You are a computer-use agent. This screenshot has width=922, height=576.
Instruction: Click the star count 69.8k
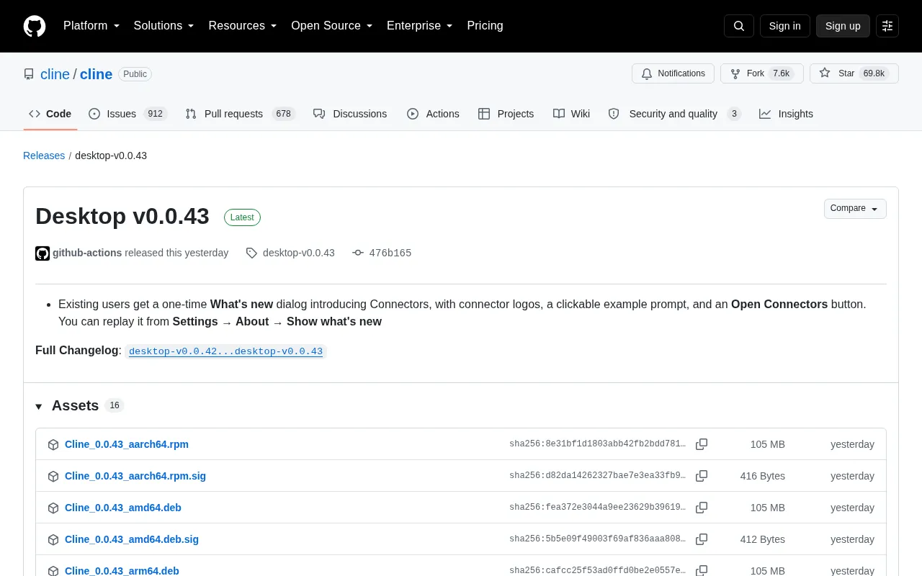(x=874, y=73)
